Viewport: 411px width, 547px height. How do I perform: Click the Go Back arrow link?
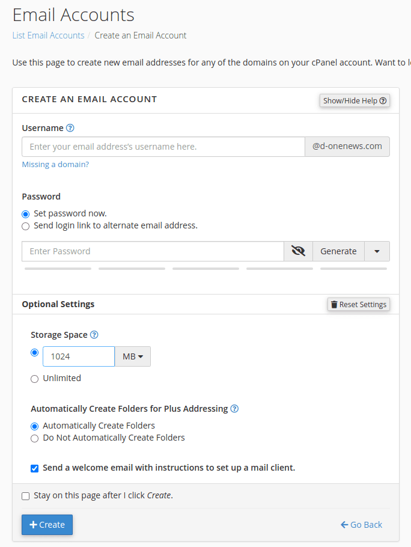coord(361,525)
